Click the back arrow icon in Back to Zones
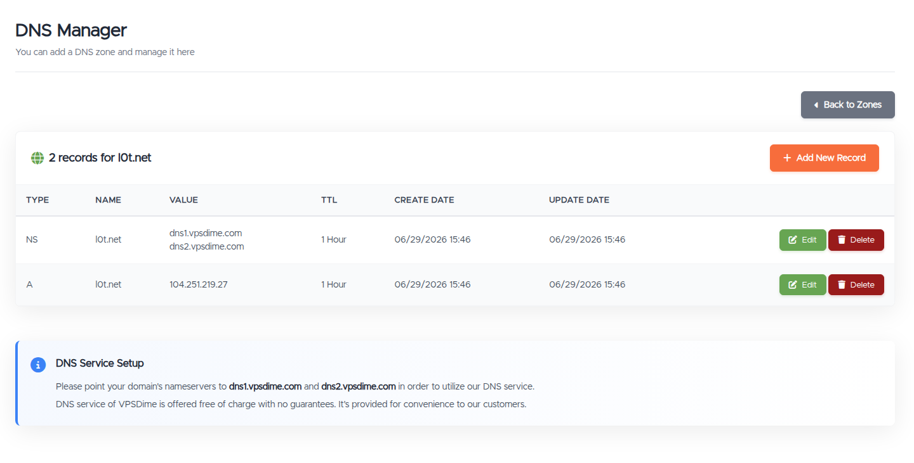Screen dimensions: 914x463 tap(816, 105)
